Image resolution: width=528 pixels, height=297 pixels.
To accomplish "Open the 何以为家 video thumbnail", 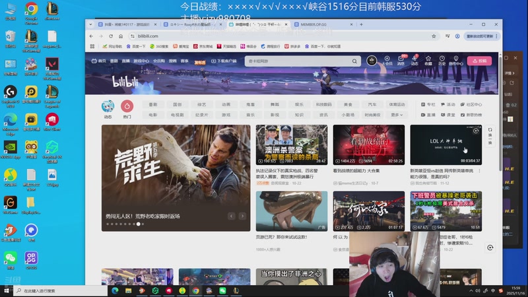I will click(369, 211).
